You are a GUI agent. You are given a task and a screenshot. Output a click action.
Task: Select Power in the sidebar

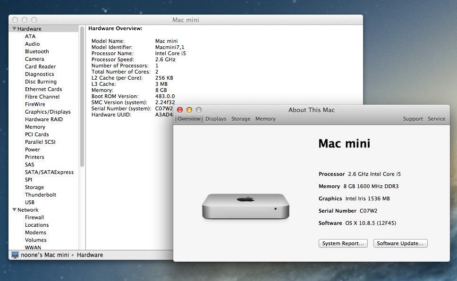[33, 150]
